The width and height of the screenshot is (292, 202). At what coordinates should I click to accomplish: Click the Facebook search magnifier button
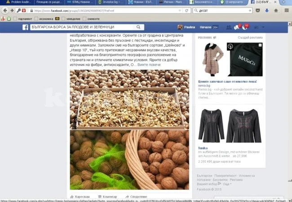(138, 27)
